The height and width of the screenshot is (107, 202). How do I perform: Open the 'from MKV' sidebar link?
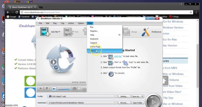[170, 68]
